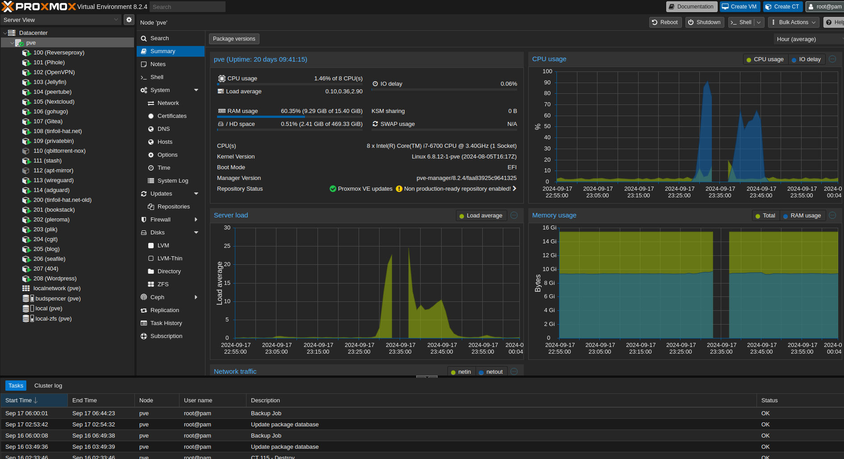The width and height of the screenshot is (844, 459).
Task: Click Server load chart zoom-reset circle button
Action: tap(514, 215)
